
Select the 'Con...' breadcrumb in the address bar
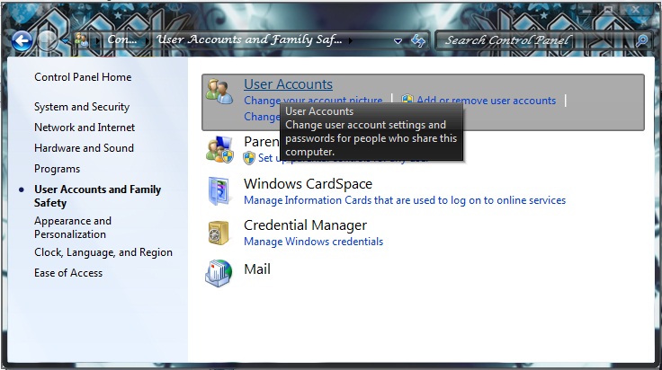pos(122,40)
